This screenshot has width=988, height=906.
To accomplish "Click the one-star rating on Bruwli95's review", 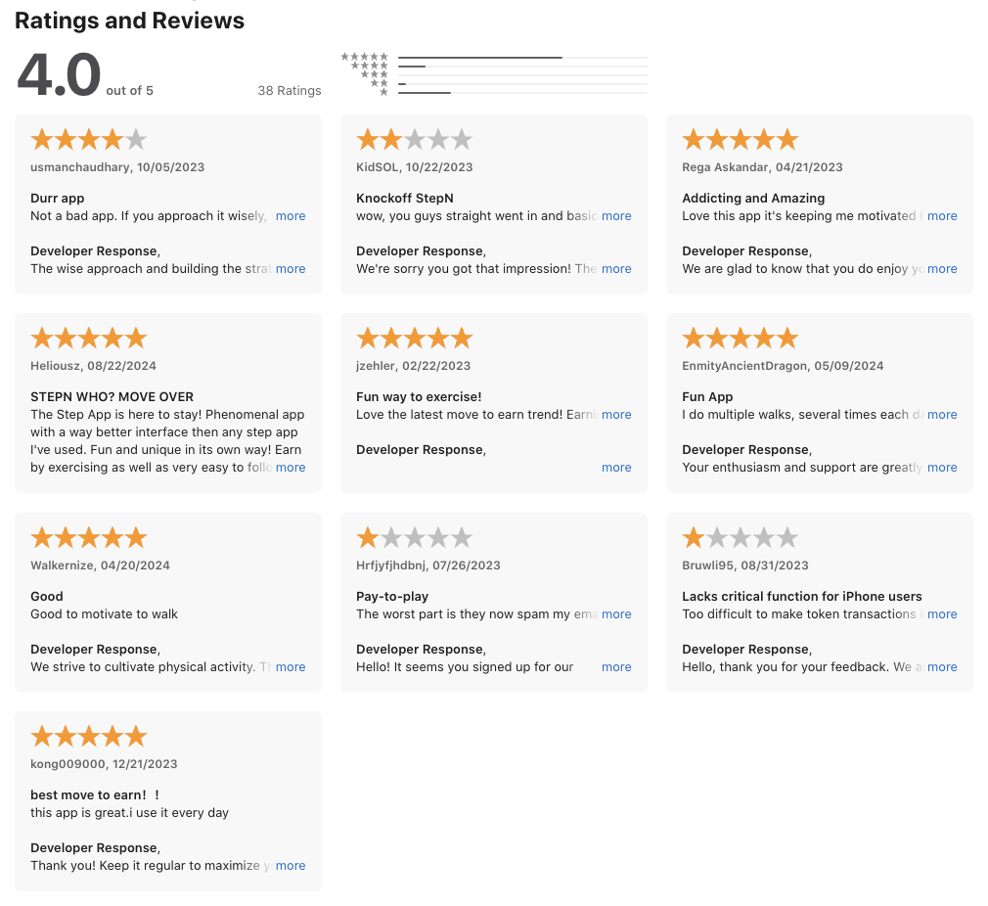I will click(x=740, y=538).
